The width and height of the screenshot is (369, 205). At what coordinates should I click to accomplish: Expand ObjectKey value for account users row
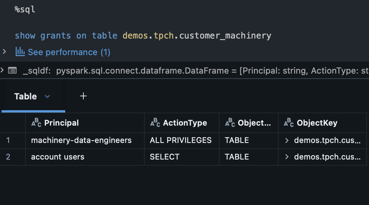pyautogui.click(x=287, y=157)
